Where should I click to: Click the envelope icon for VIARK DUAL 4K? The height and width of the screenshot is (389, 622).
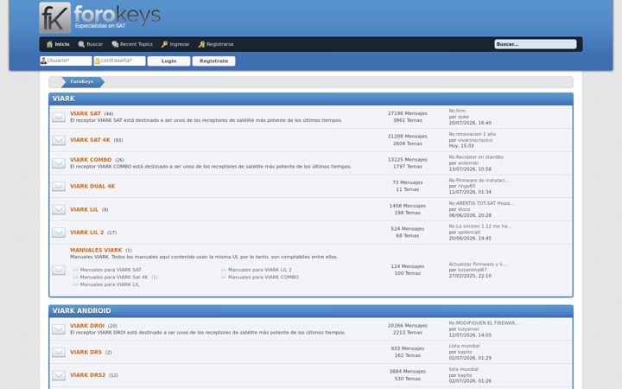pos(59,187)
